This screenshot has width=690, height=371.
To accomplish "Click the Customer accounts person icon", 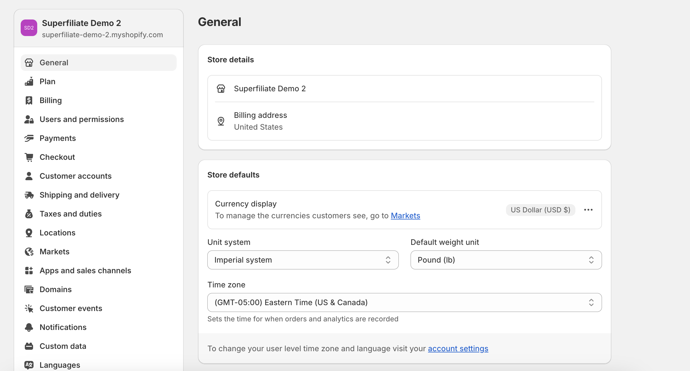I will [x=29, y=176].
